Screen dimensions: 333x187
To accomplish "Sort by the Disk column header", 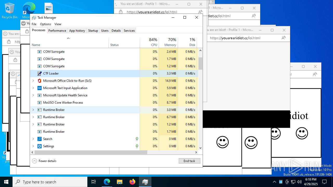I will 187,43.
